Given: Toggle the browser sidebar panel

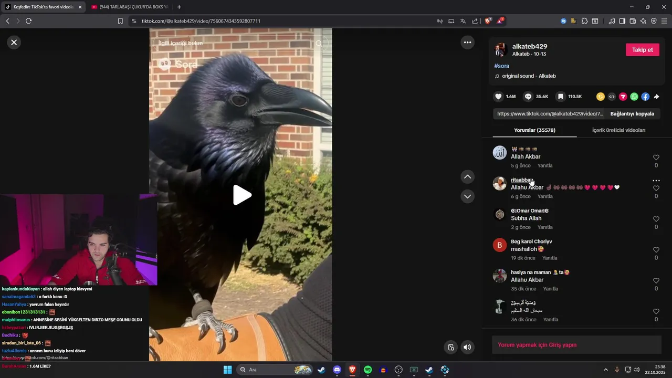Looking at the screenshot, I should coord(622,21).
